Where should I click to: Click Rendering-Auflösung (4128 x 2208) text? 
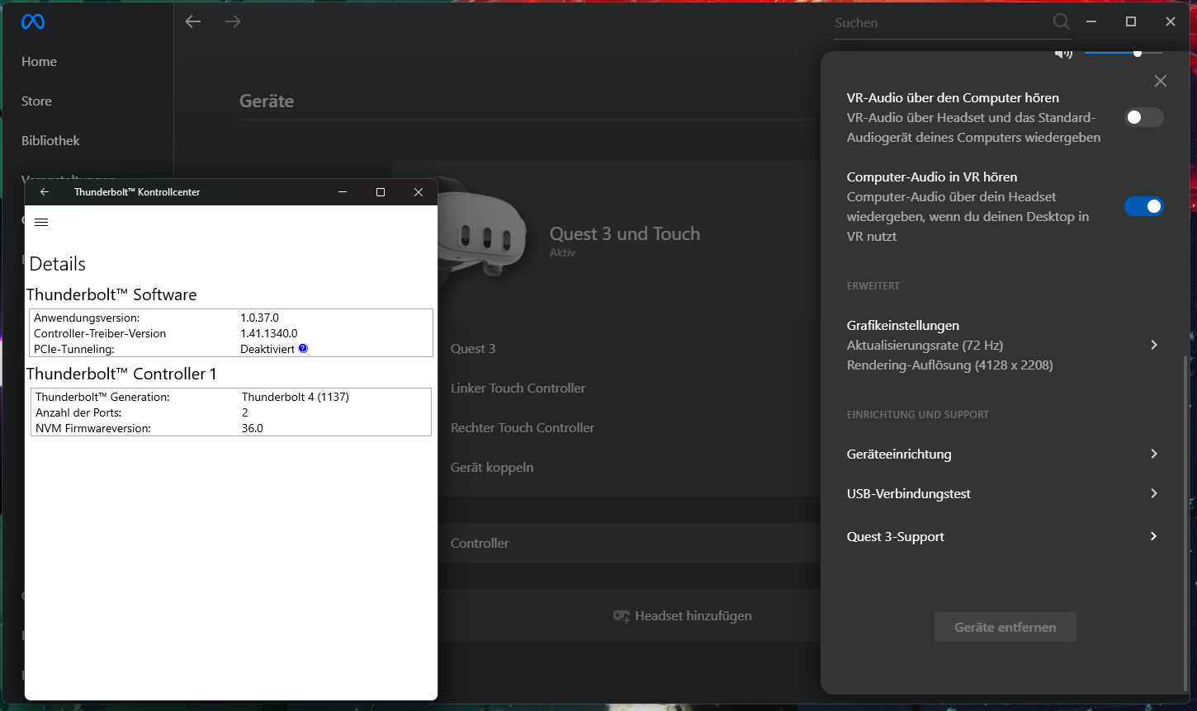pyautogui.click(x=950, y=365)
